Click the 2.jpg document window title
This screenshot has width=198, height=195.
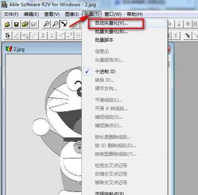pyautogui.click(x=19, y=49)
